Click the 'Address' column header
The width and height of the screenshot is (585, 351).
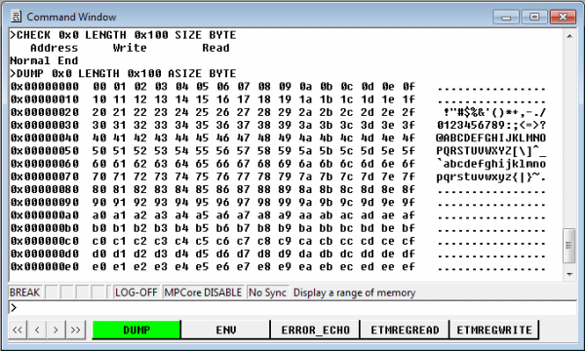click(x=54, y=48)
